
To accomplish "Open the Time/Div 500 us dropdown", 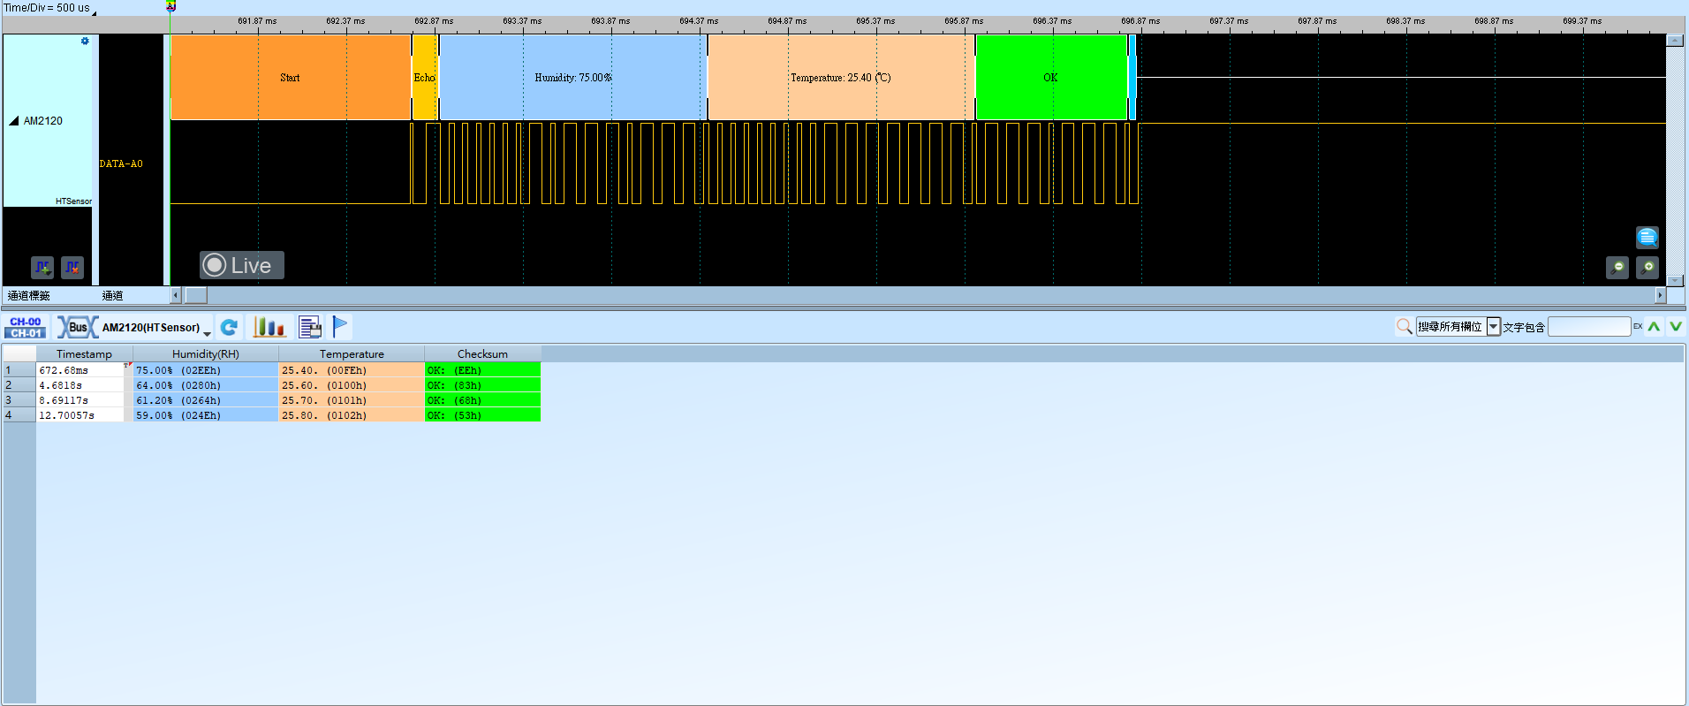I will click(95, 12).
